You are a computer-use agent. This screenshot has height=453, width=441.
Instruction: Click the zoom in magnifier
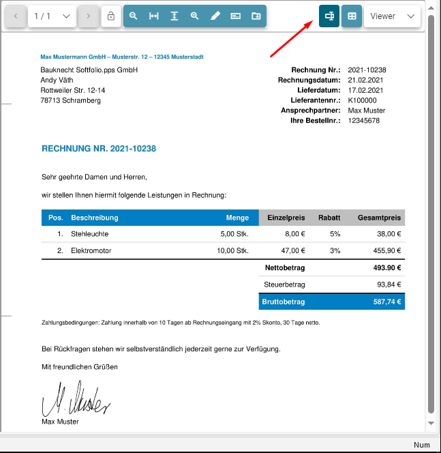pos(195,16)
